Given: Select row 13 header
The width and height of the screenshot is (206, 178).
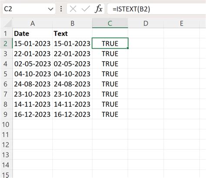Looking at the screenshot, I should point(6,155).
